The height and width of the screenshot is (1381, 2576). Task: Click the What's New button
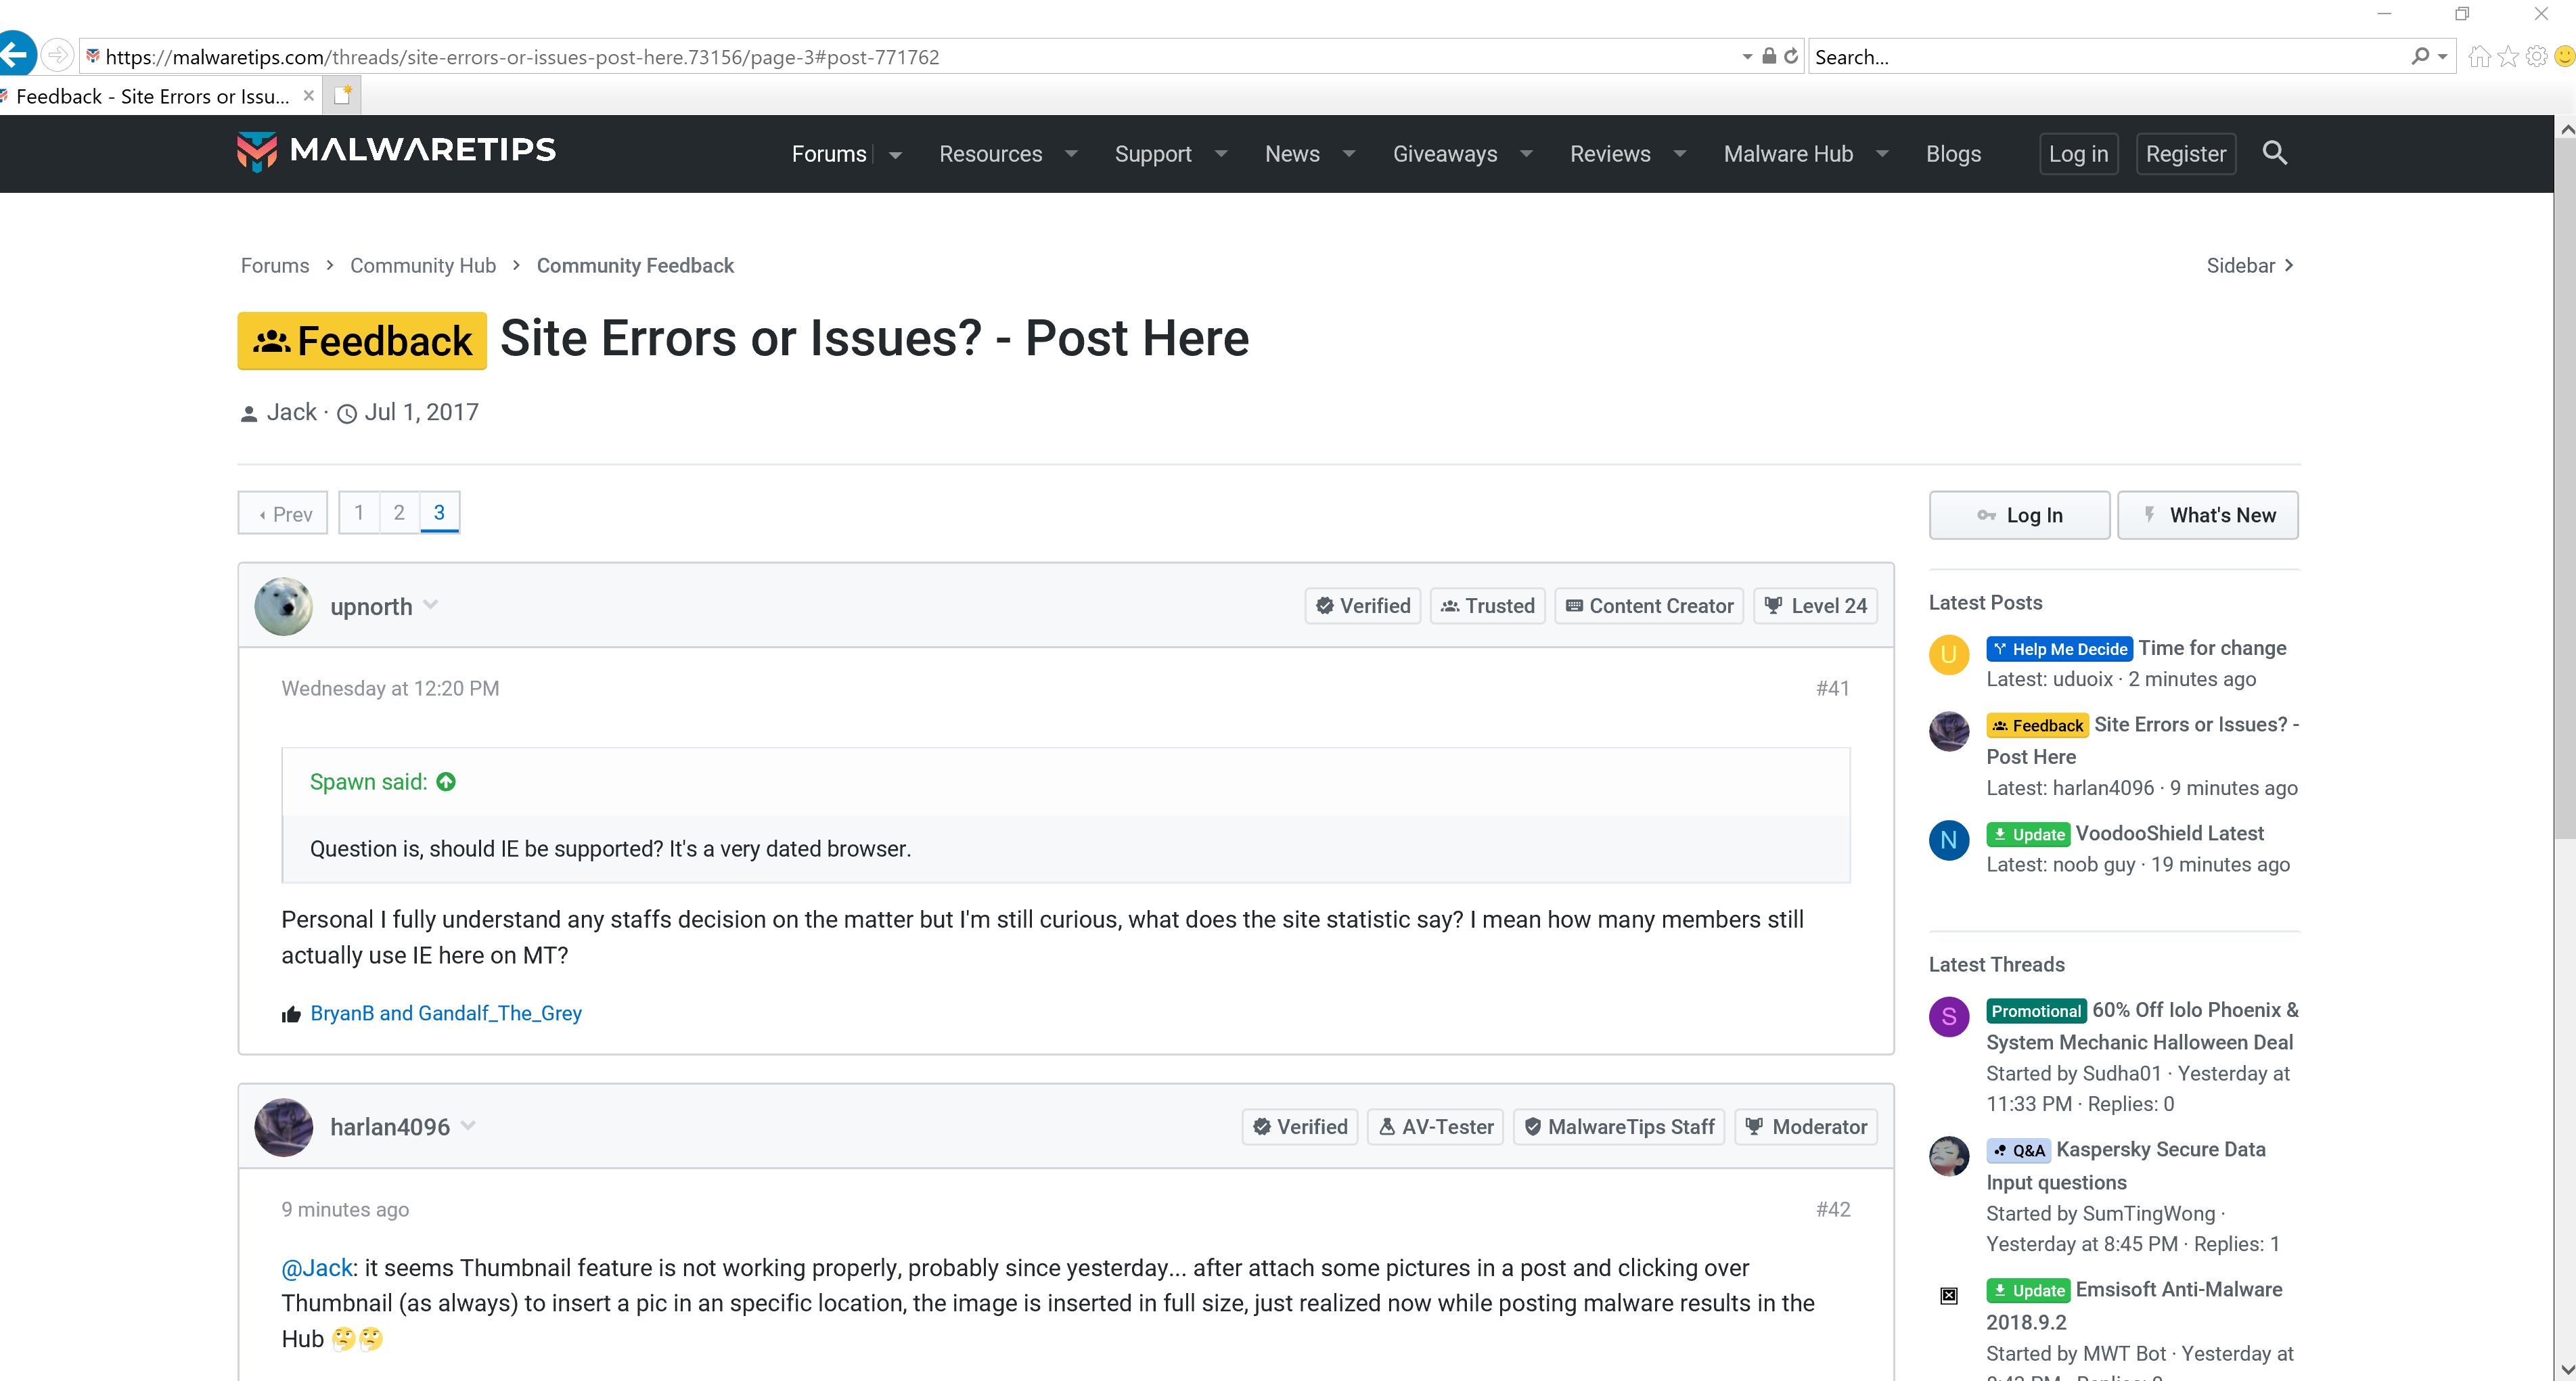tap(2208, 515)
